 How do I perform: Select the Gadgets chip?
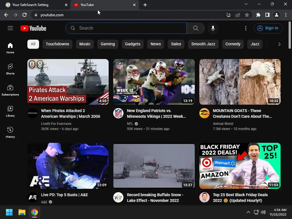coord(133,44)
